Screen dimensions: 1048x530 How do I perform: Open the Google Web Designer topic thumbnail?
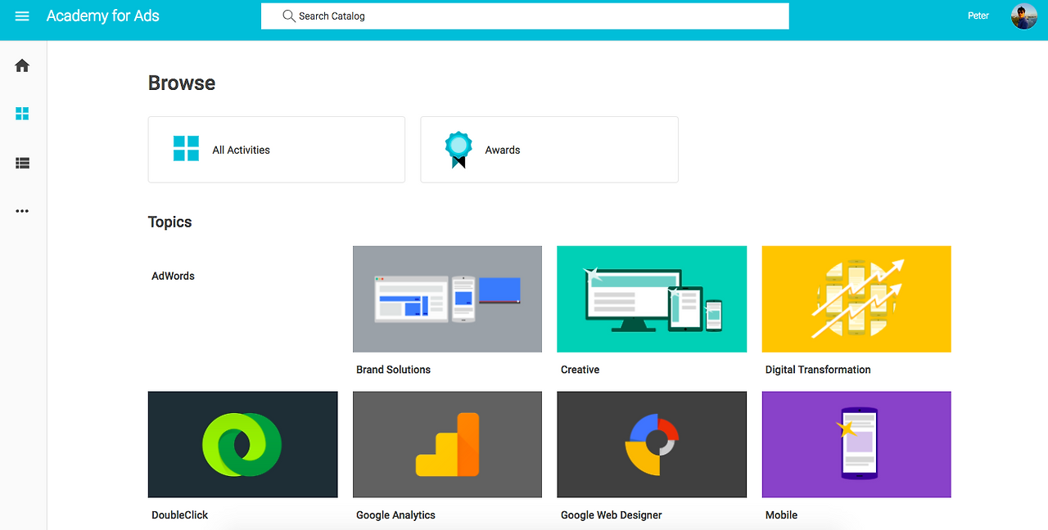[652, 444]
